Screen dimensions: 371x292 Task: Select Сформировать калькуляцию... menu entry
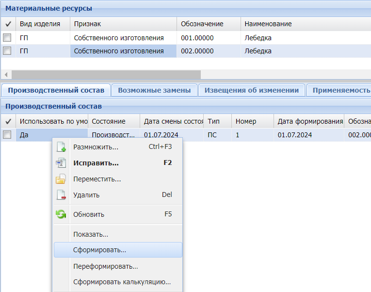(122, 282)
